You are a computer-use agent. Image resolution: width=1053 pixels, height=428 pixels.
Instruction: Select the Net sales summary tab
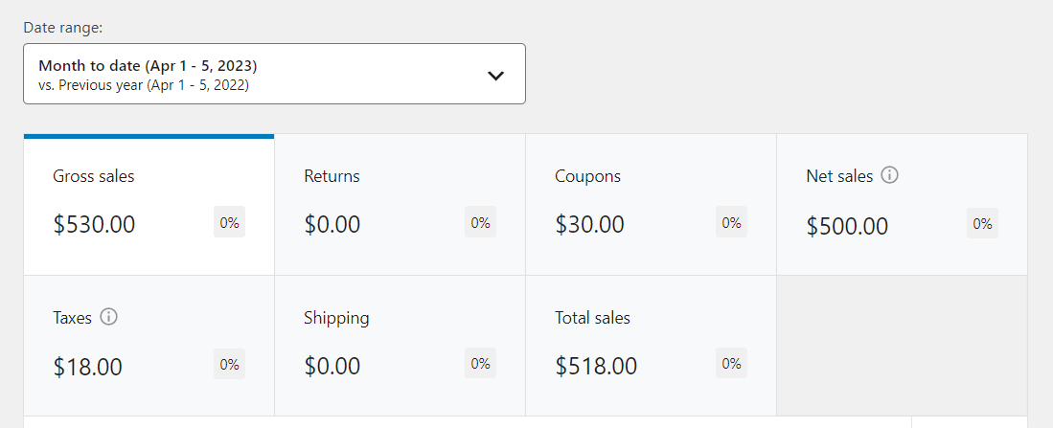point(902,205)
